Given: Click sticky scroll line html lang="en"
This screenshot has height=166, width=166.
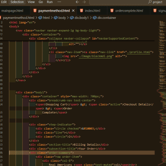Looking at the screenshot, I should (x=22, y=23).
